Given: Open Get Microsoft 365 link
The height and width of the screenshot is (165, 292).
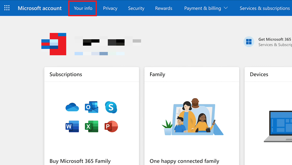Looking at the screenshot, I should (x=275, y=39).
